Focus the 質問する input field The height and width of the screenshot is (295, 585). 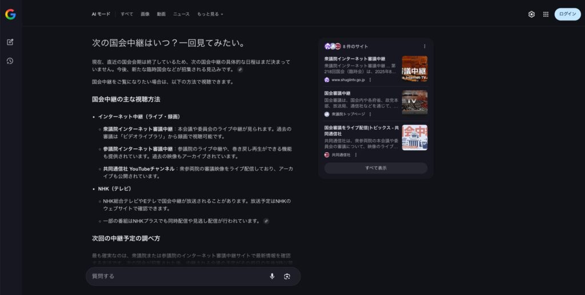177,276
